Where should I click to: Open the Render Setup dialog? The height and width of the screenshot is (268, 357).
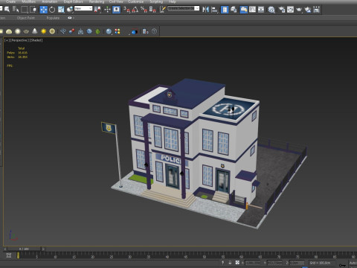tap(282, 10)
